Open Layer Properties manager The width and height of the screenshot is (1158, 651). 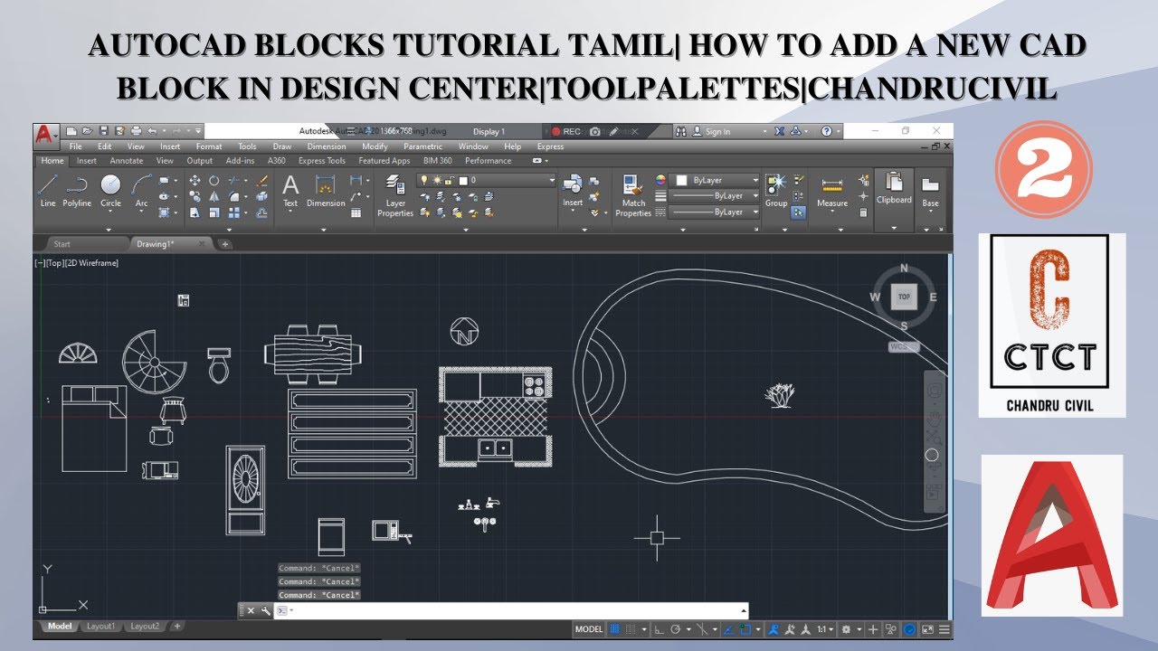[x=395, y=196]
